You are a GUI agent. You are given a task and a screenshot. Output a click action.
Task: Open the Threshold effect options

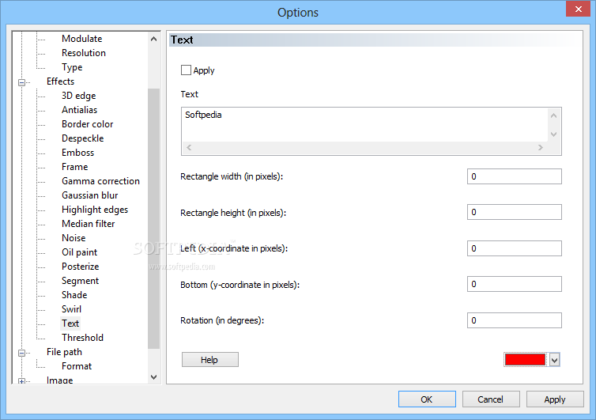pyautogui.click(x=82, y=338)
